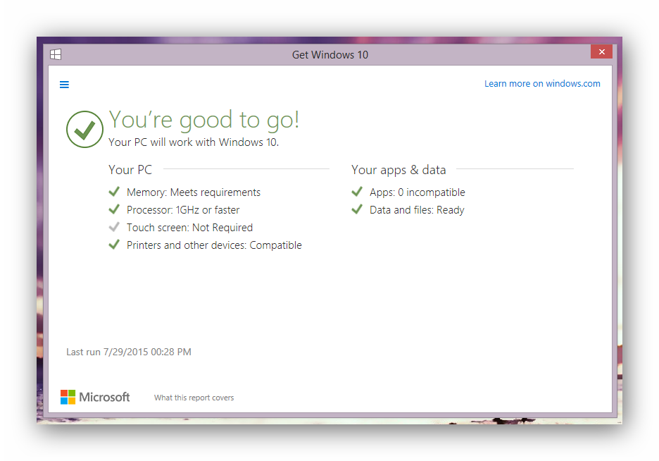Click gray checkmark beside Touch screen

pyautogui.click(x=114, y=227)
